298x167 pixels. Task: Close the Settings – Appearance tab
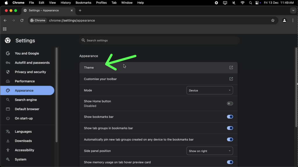click(x=72, y=10)
